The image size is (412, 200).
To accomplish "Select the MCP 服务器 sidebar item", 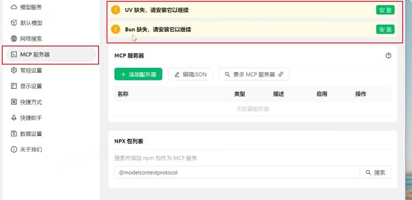I will point(51,54).
